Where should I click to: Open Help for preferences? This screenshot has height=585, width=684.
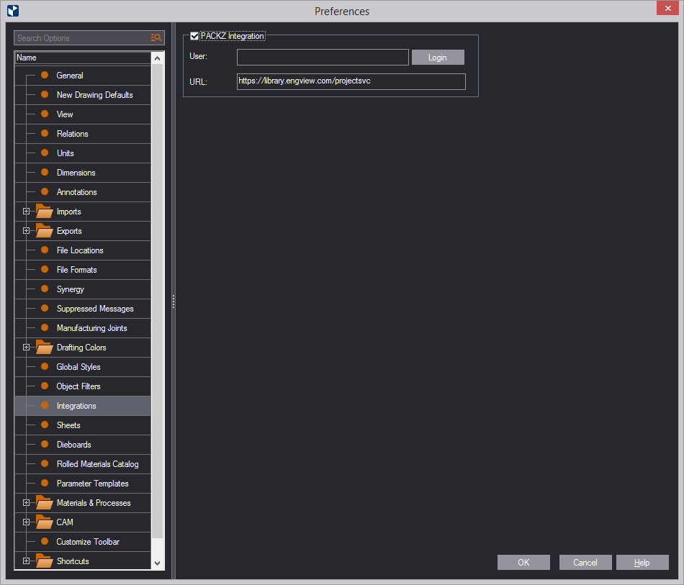642,562
